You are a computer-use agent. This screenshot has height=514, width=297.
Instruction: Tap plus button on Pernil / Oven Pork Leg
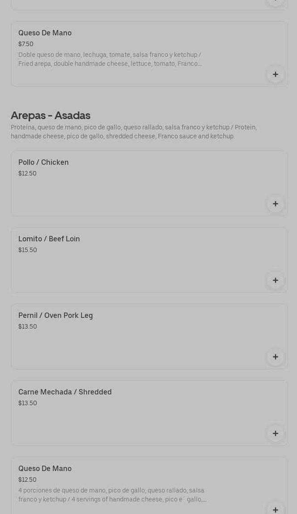point(275,357)
